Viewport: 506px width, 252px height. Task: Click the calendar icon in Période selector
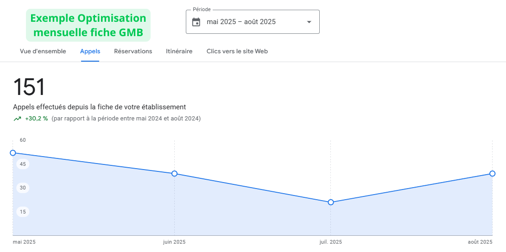point(196,22)
